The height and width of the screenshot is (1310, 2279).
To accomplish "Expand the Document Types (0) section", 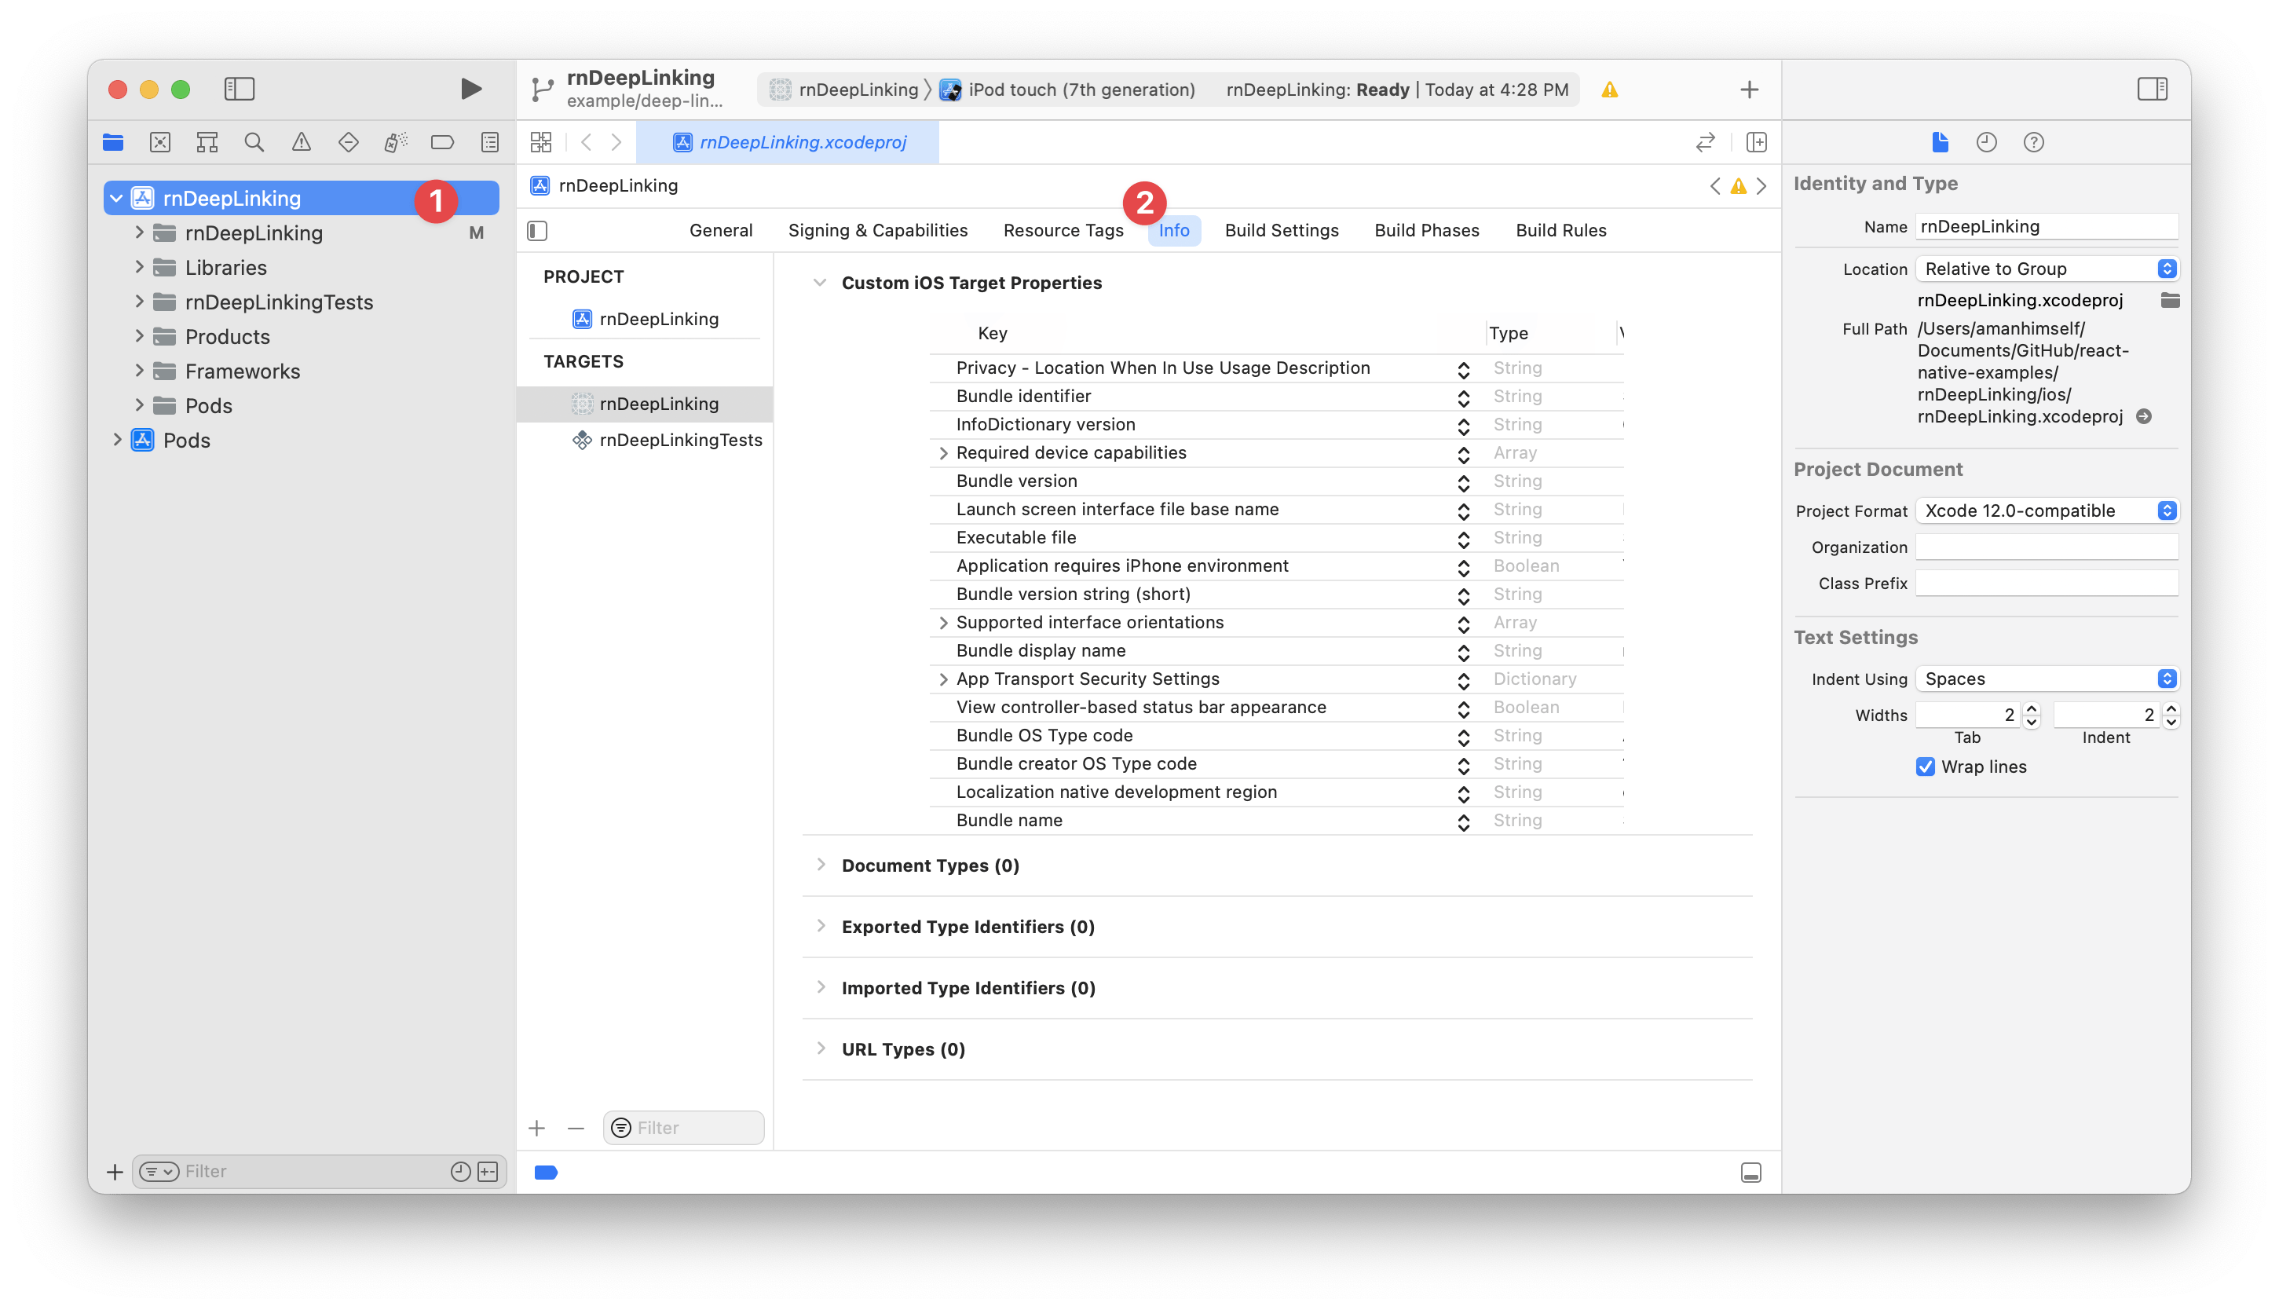I will pyautogui.click(x=820, y=865).
